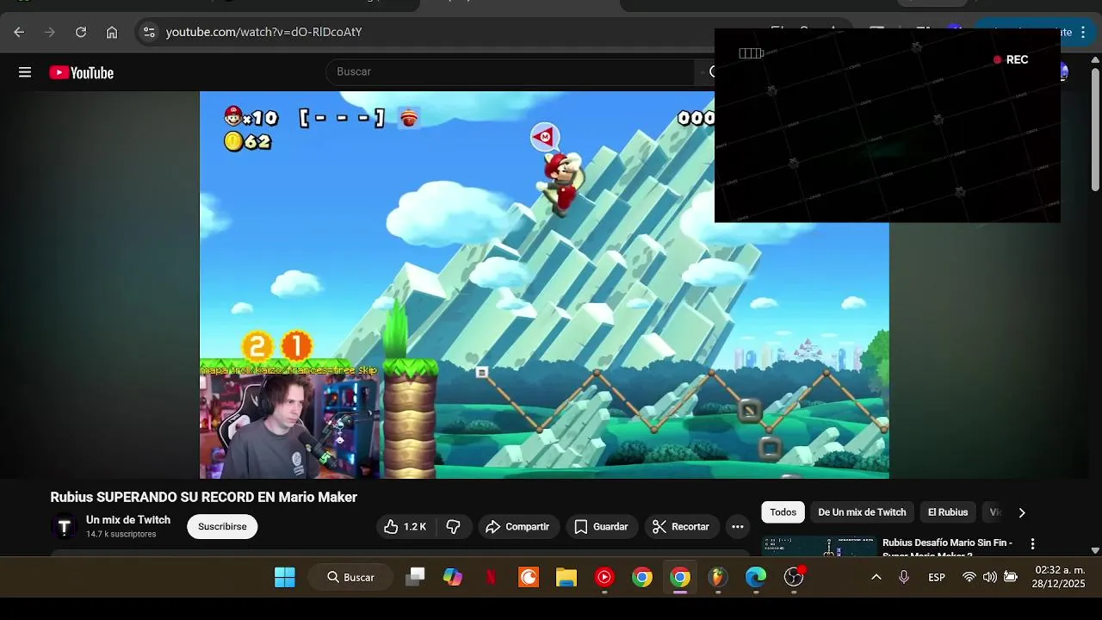This screenshot has width=1102, height=620.
Task: Click the Mario Maker video player
Action: (544, 284)
